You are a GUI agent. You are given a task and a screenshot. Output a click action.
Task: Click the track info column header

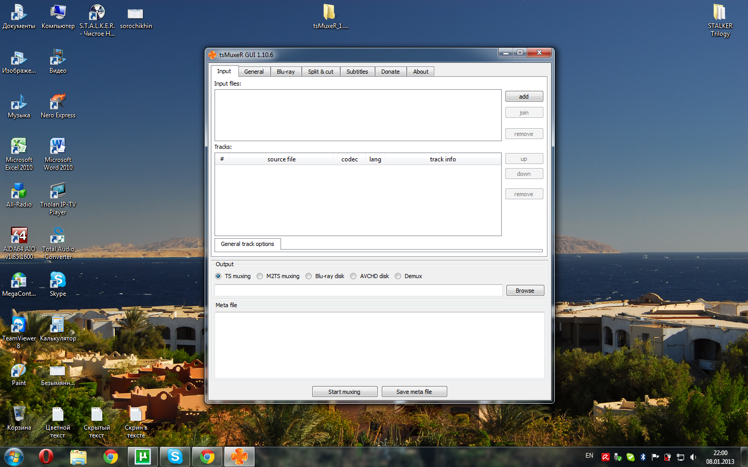click(x=443, y=159)
